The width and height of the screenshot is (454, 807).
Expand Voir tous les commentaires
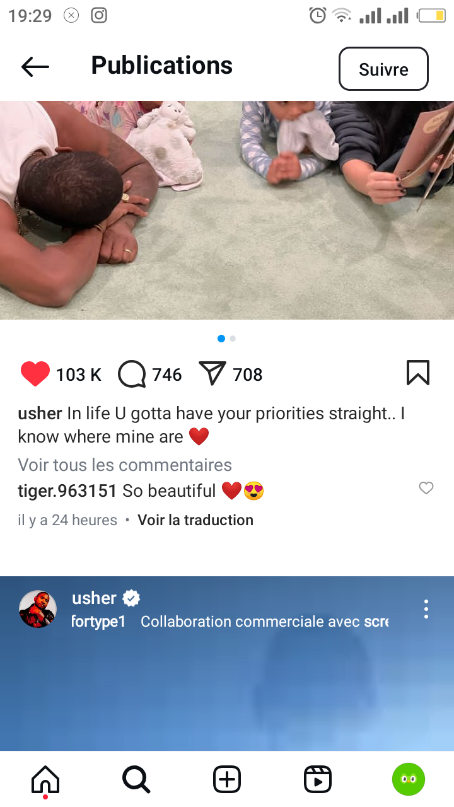[125, 465]
